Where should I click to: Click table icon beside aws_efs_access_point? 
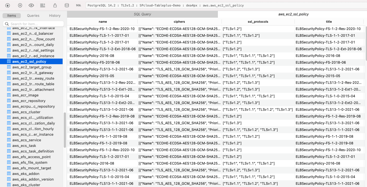point(9,157)
